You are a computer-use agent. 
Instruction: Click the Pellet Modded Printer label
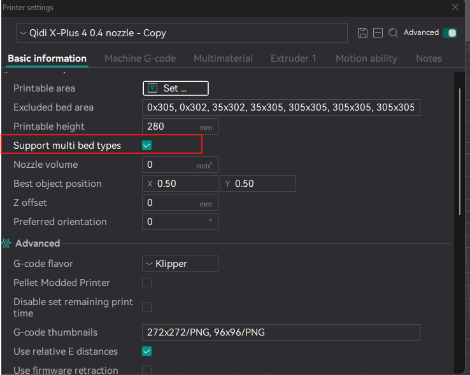click(62, 283)
